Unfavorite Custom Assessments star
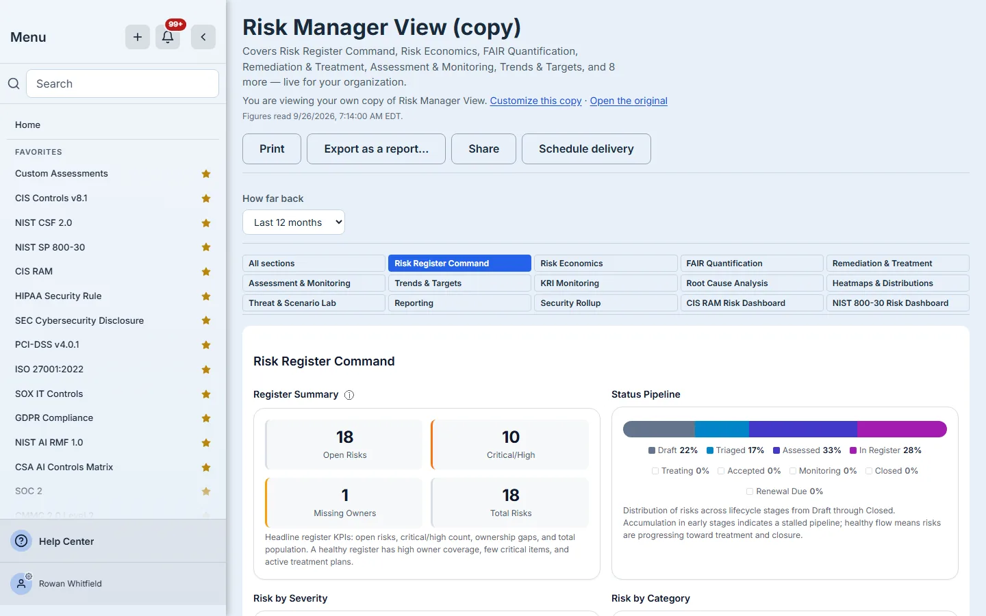Image resolution: width=986 pixels, height=616 pixels. 206,174
